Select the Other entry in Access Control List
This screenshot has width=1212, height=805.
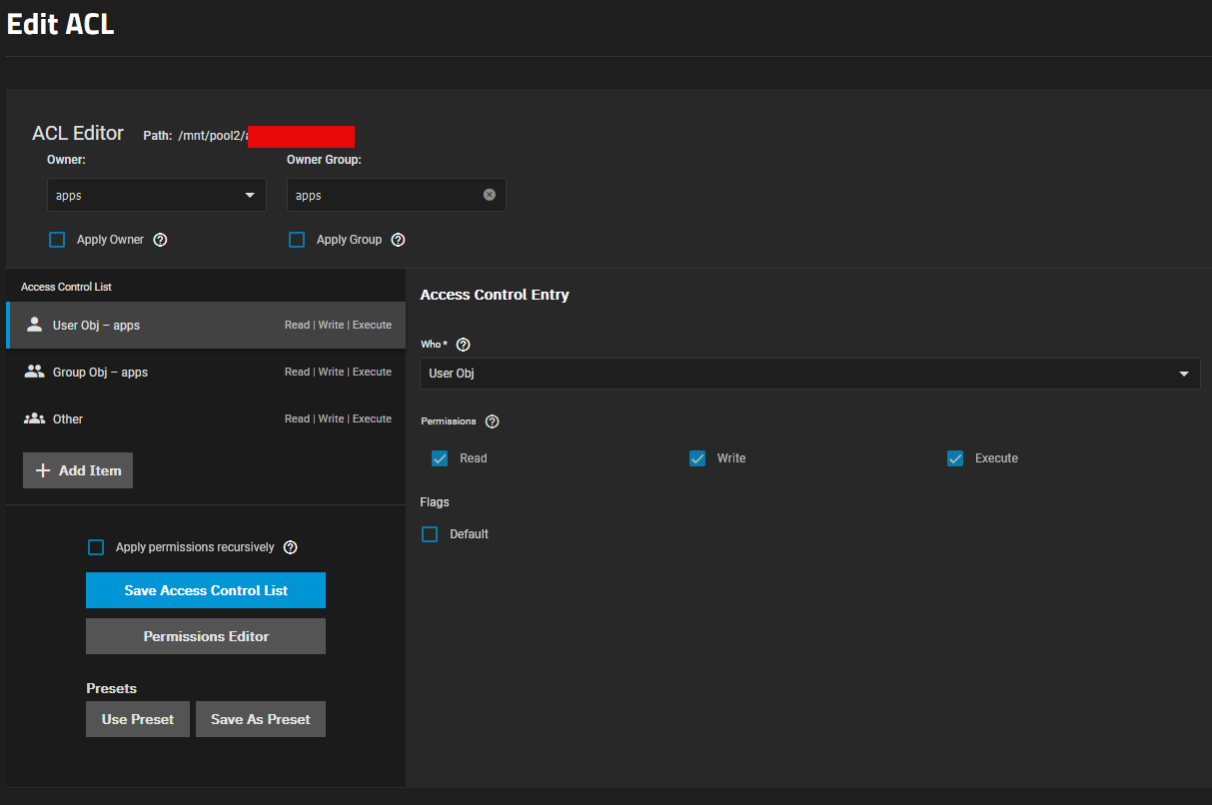206,419
